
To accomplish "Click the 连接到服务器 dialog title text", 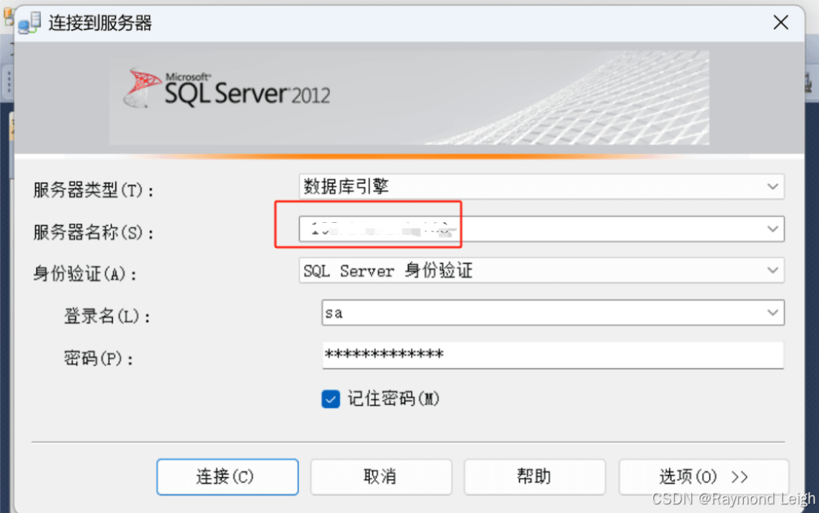I will 100,22.
